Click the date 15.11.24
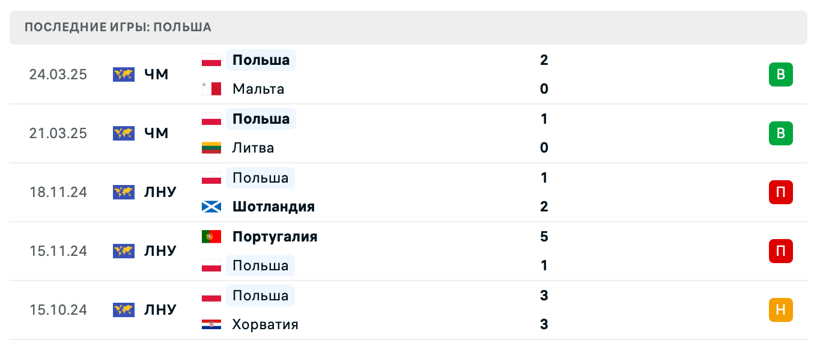 58,251
